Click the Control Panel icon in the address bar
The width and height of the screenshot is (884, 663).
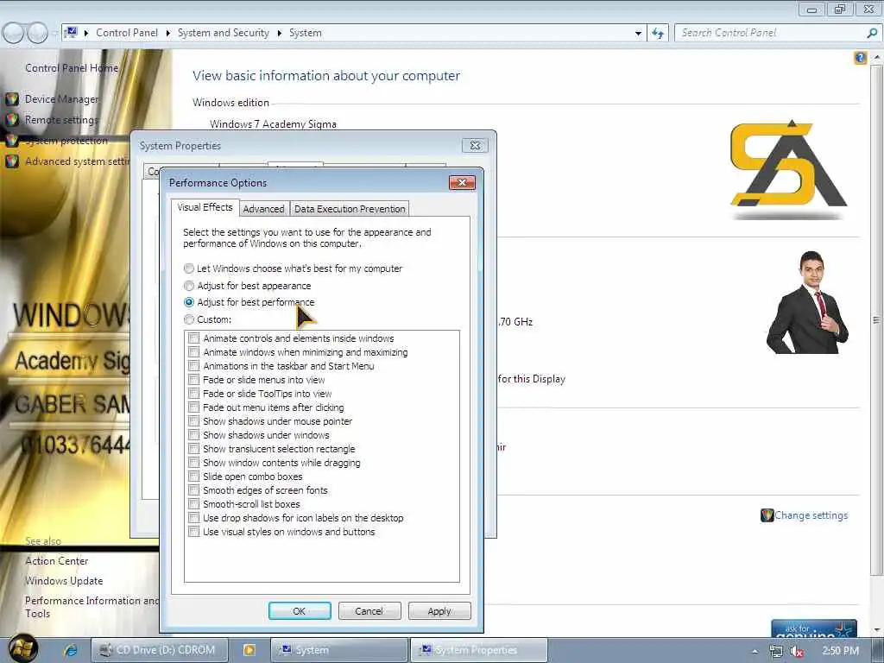[71, 32]
